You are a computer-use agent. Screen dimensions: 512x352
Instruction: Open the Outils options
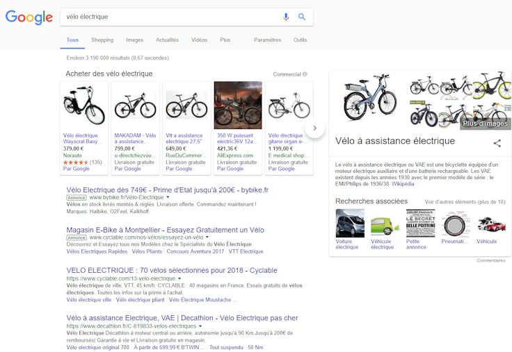pyautogui.click(x=300, y=40)
